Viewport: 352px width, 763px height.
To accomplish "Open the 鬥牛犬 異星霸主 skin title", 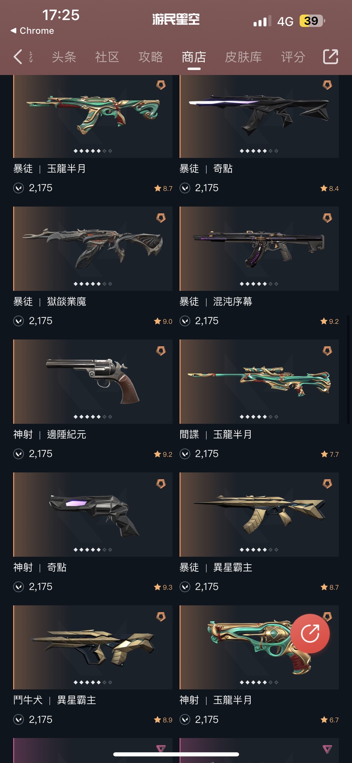I will coord(55,700).
